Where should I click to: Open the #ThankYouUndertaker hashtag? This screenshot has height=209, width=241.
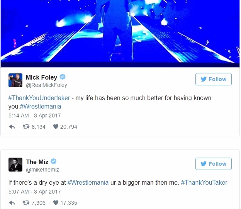pos(39,98)
